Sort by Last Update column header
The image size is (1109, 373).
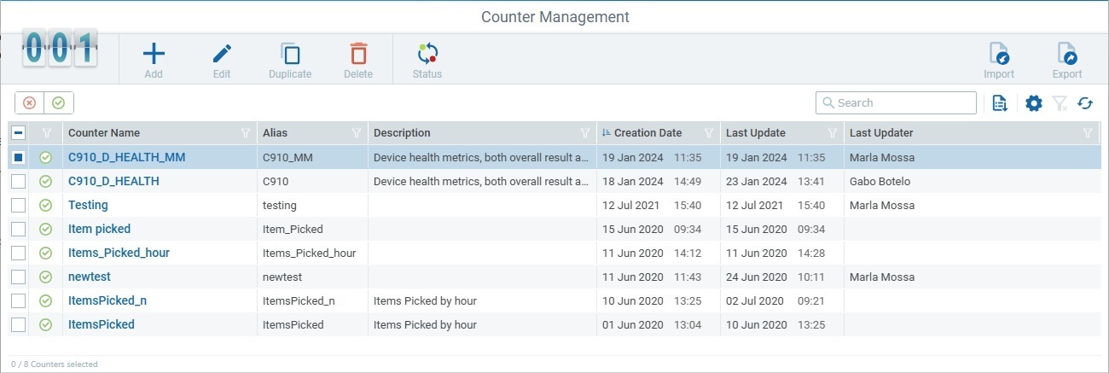756,133
